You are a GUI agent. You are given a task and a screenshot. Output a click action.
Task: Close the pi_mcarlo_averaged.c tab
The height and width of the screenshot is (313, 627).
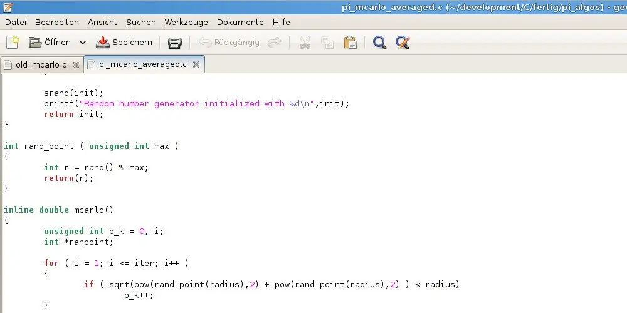pos(196,64)
